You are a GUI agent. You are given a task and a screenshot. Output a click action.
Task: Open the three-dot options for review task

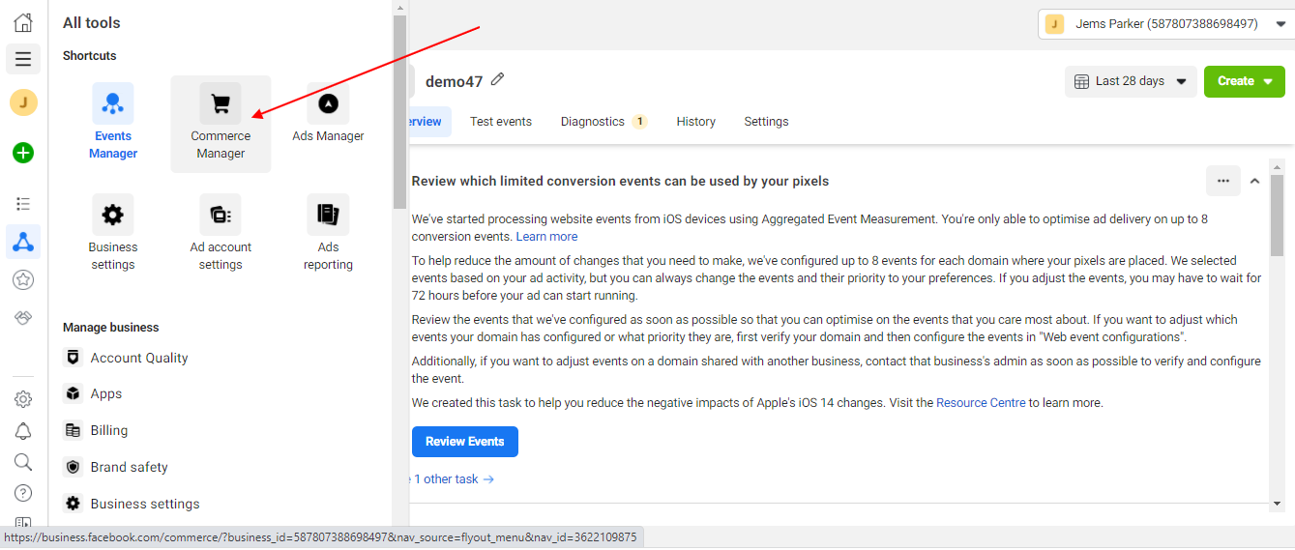tap(1222, 181)
